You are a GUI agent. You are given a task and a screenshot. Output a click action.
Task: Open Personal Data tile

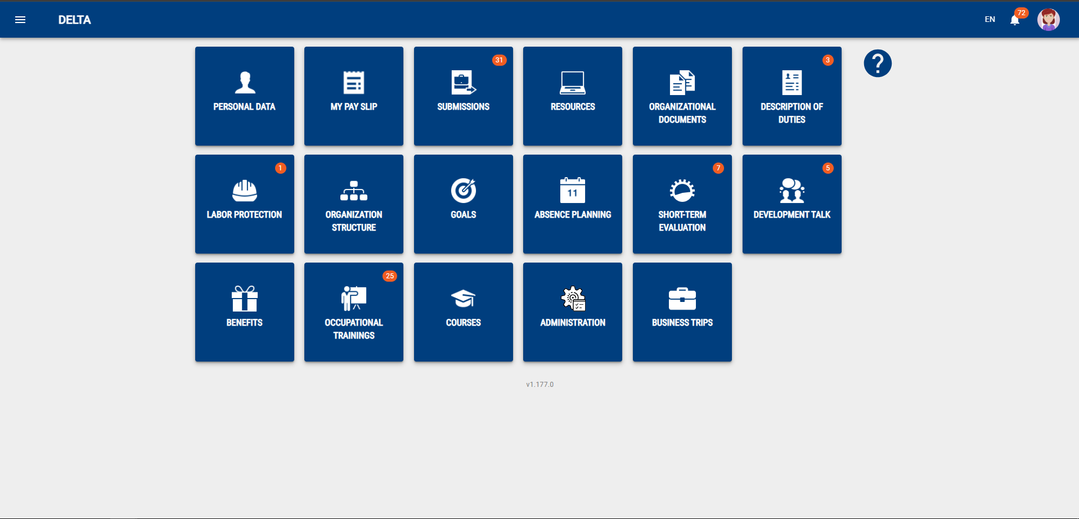point(245,96)
